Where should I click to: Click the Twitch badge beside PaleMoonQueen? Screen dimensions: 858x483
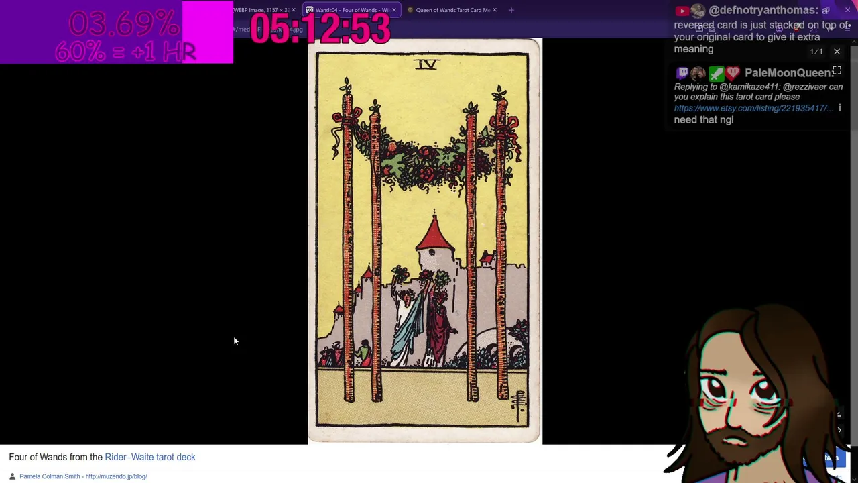[x=682, y=73]
